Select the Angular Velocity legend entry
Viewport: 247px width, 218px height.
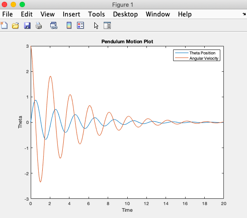(x=204, y=58)
